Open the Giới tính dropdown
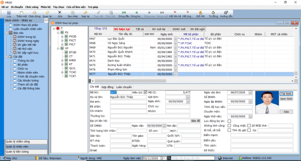Screen dimensions: 301x161 coord(188,97)
